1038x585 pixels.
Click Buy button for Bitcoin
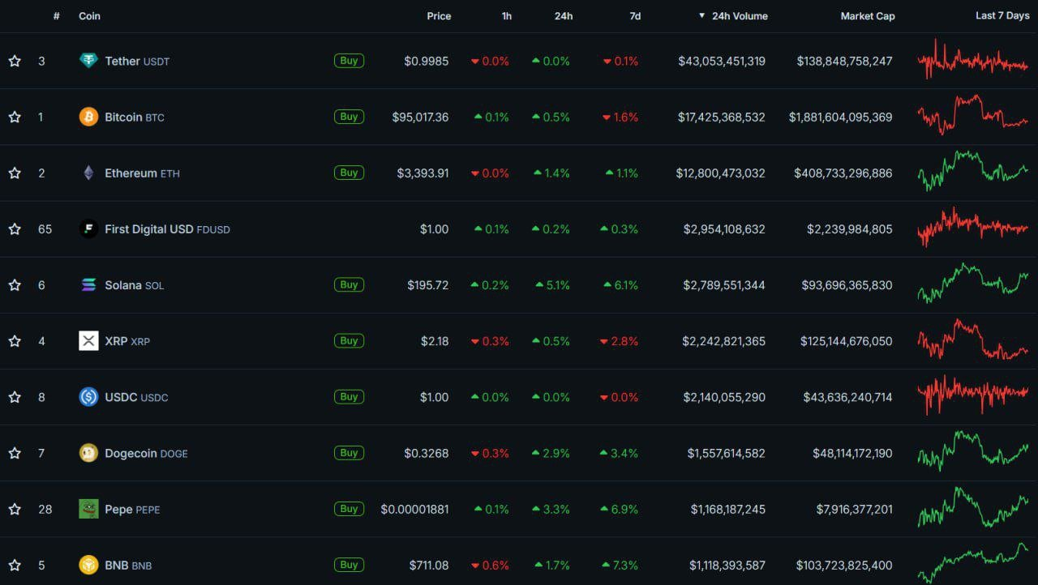click(349, 117)
